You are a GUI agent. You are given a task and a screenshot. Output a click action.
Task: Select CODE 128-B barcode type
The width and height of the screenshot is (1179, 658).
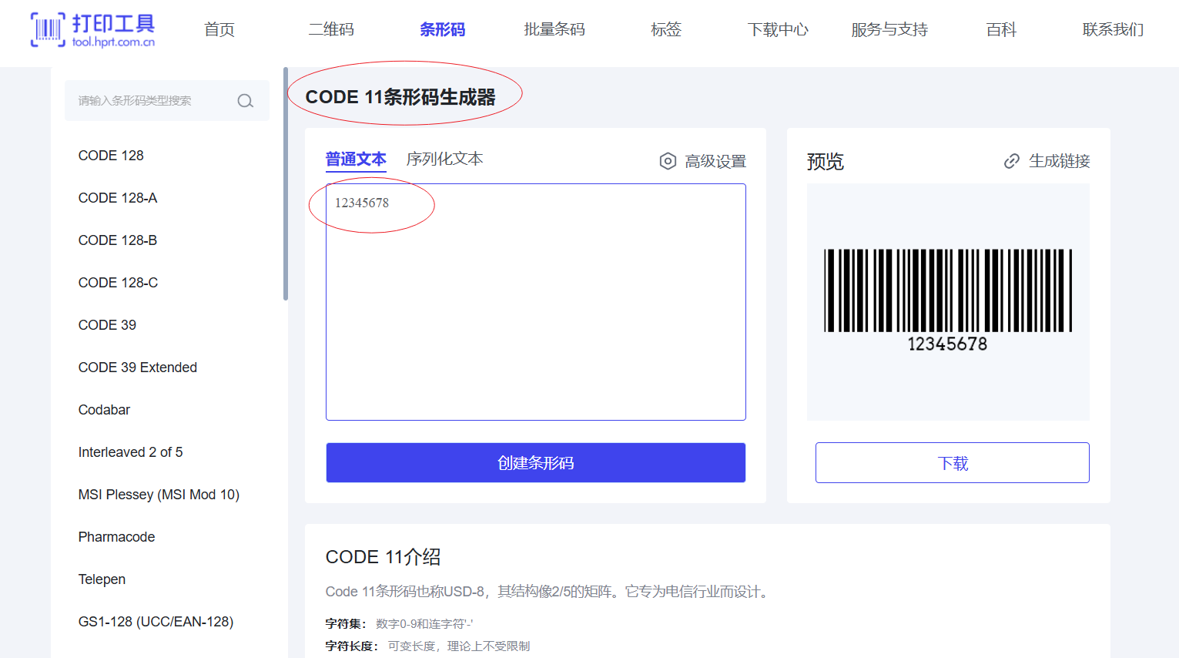tap(118, 240)
